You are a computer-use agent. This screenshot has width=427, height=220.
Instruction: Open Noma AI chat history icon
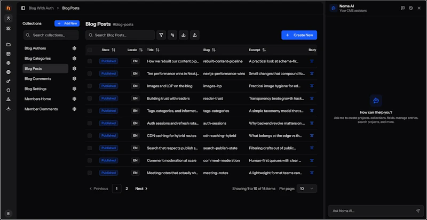coord(411,8)
